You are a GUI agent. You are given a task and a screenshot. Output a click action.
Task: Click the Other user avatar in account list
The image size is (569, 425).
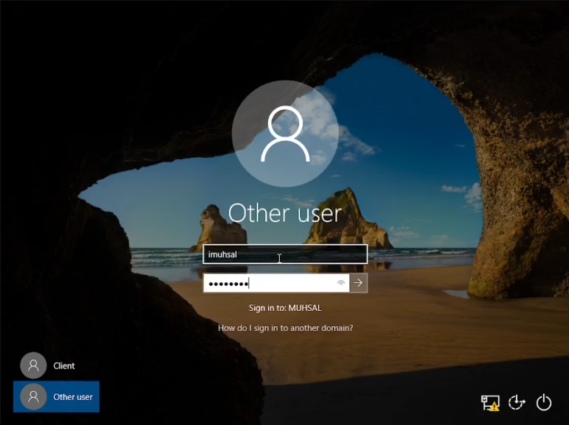(33, 397)
